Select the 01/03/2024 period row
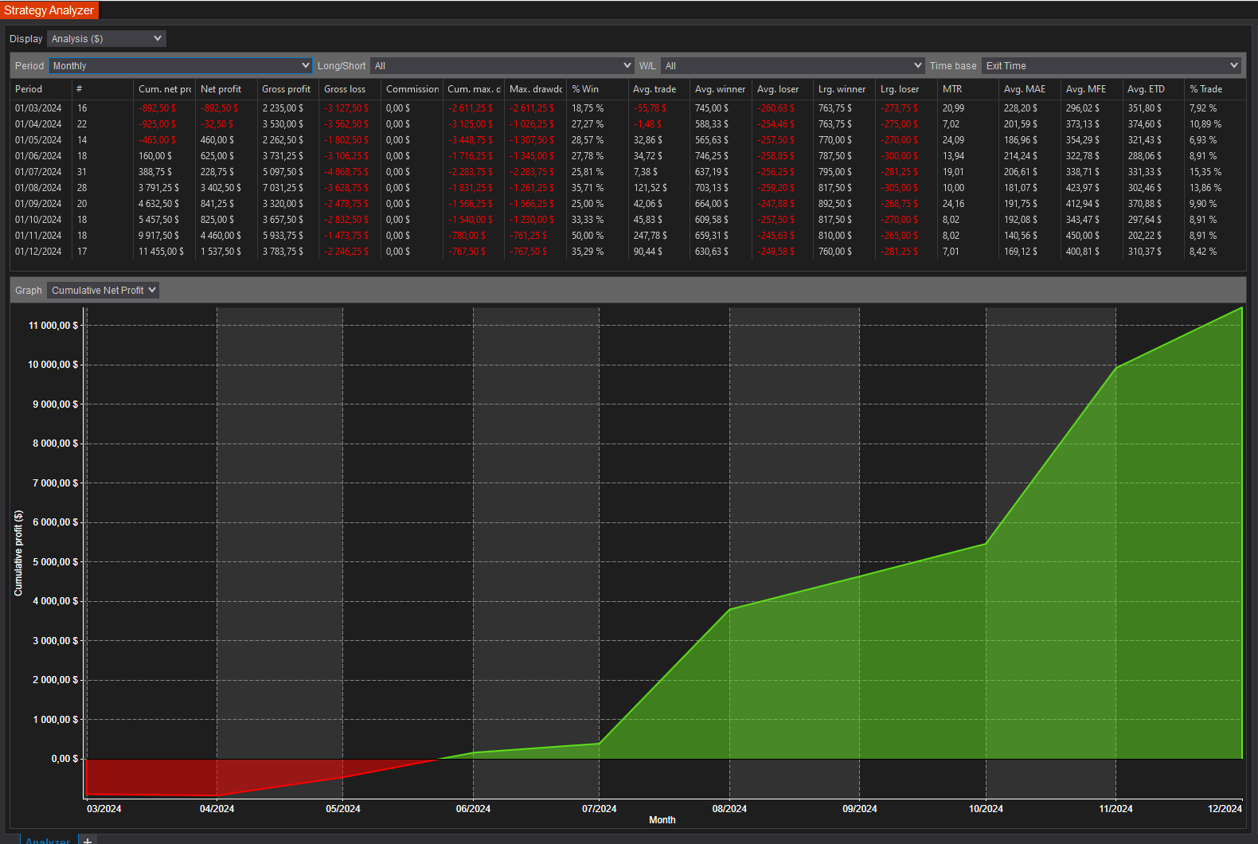This screenshot has height=844, width=1258. [628, 108]
